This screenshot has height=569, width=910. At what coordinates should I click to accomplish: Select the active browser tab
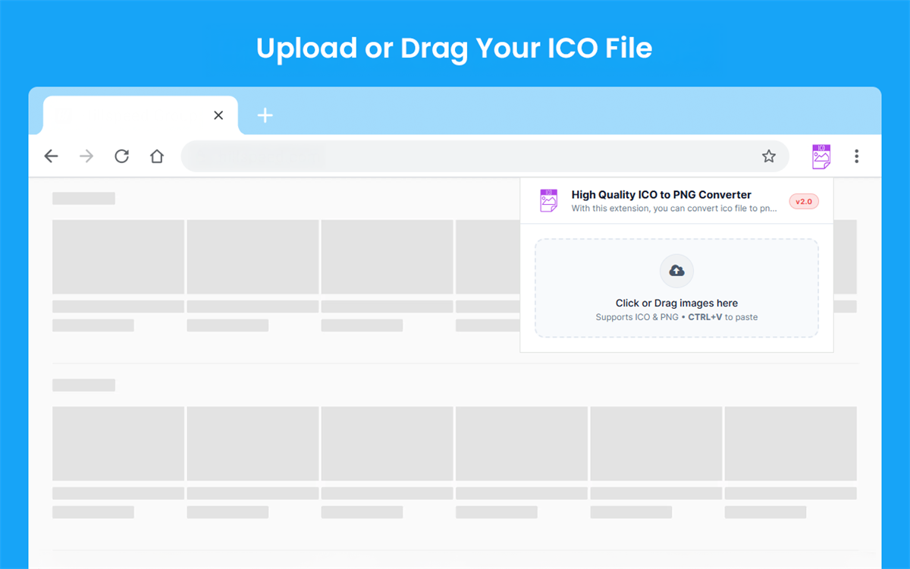pos(140,115)
